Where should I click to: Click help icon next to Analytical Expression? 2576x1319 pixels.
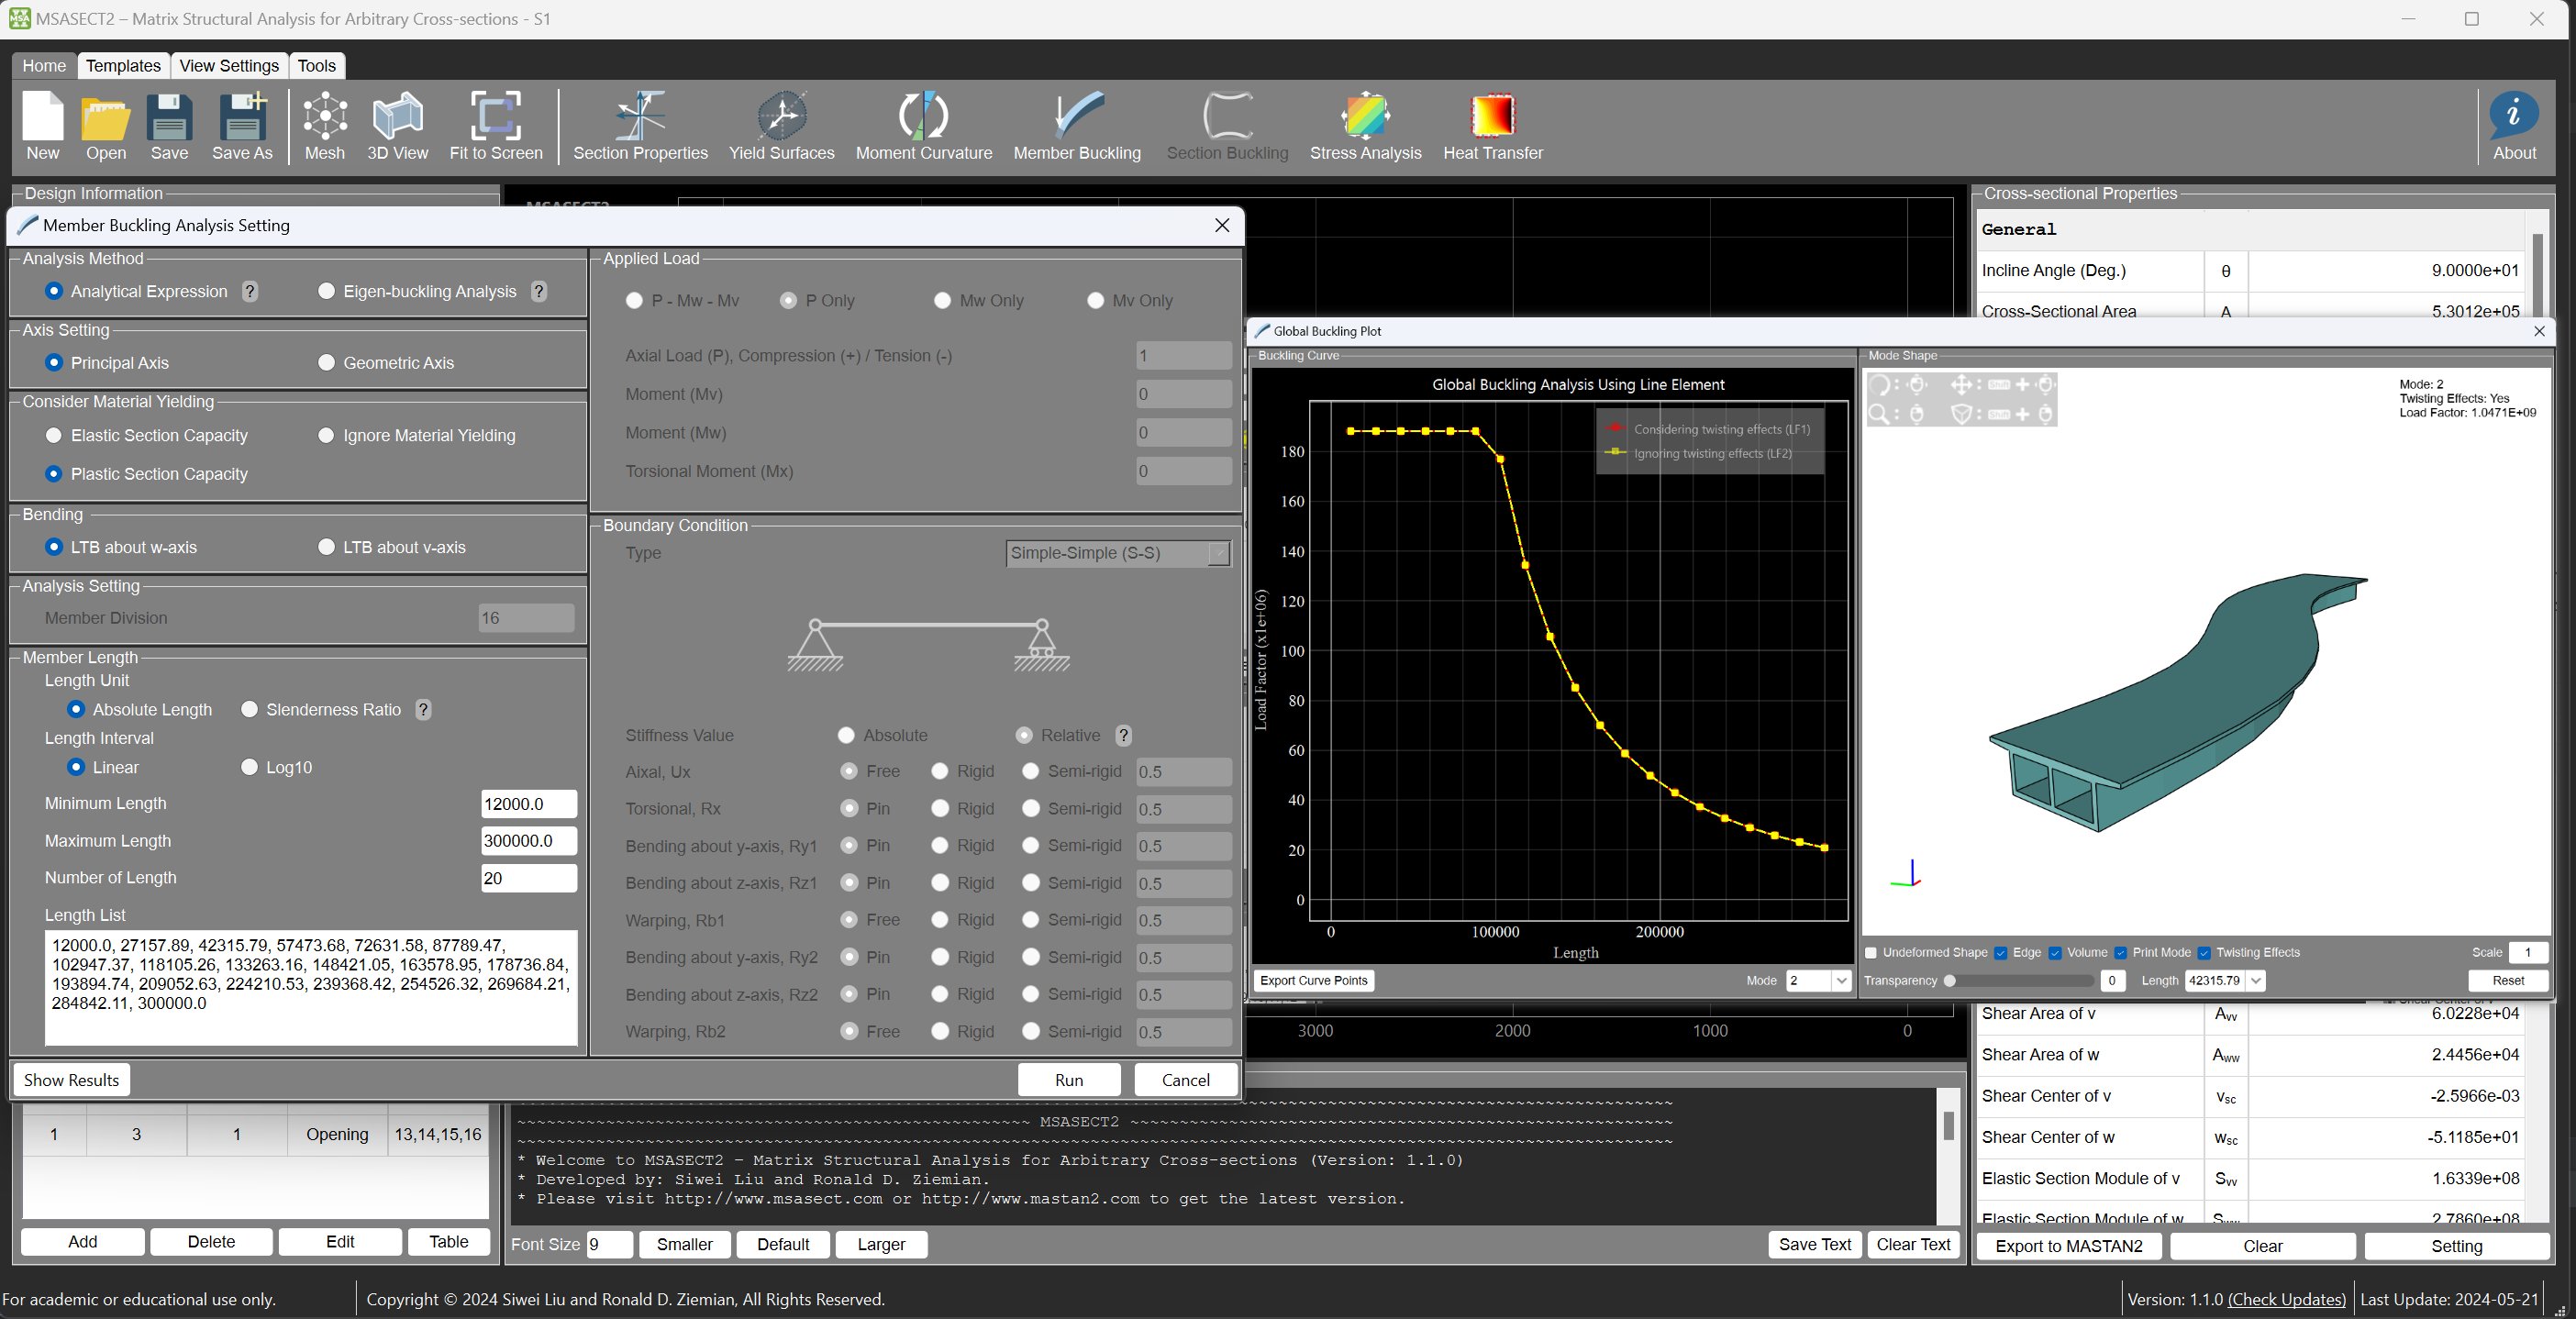(x=250, y=291)
